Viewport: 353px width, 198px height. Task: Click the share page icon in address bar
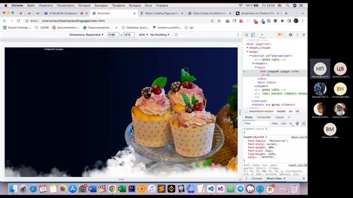point(212,21)
